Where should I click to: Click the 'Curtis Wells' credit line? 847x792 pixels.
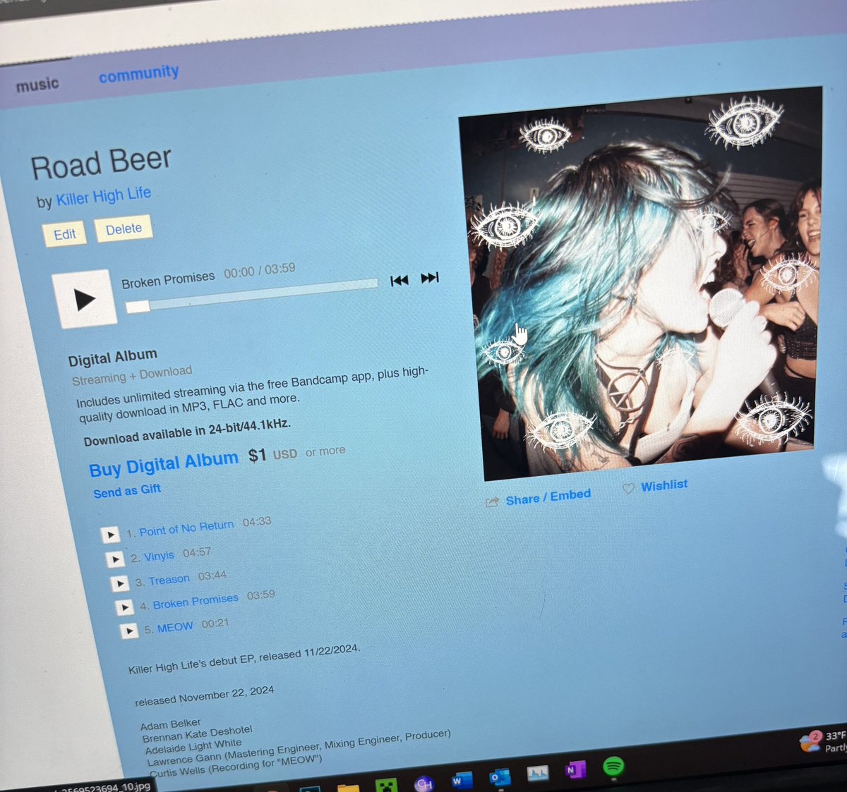pos(236,765)
